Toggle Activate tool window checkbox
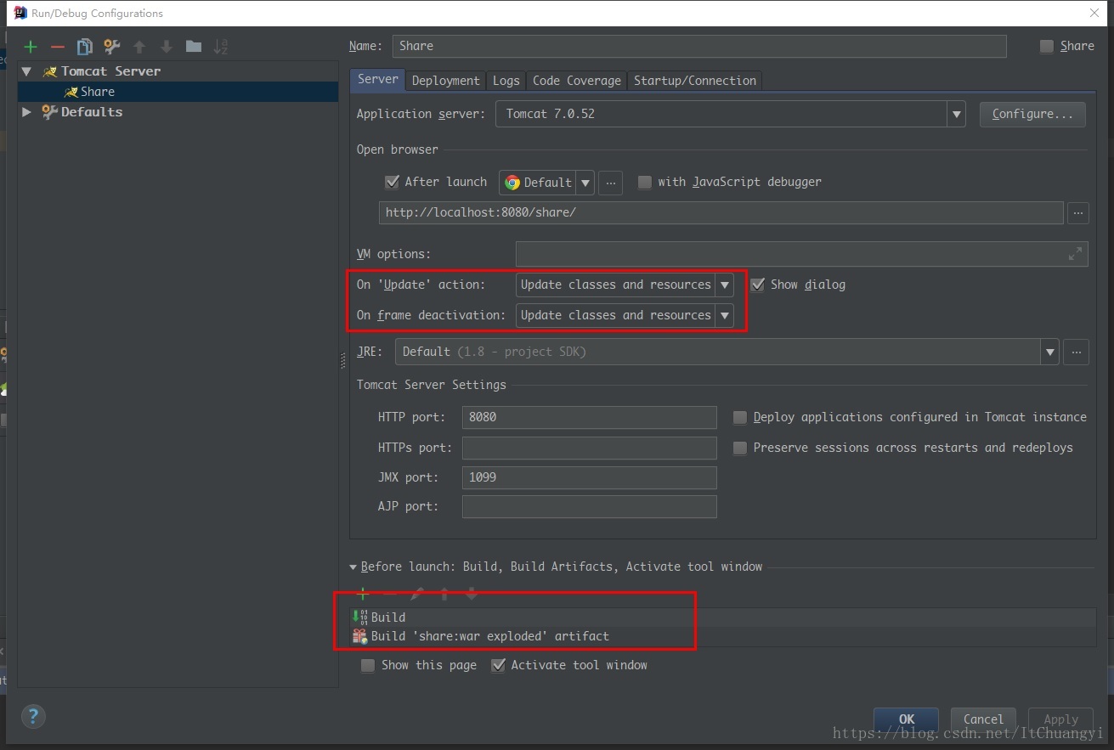 498,665
